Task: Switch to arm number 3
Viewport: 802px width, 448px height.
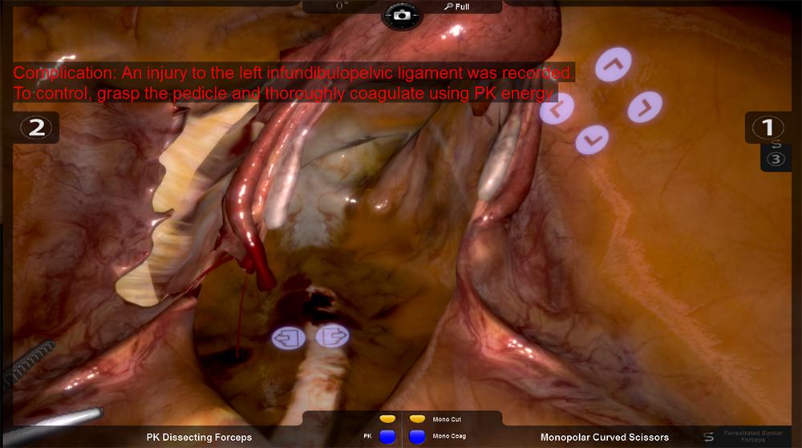Action: click(x=775, y=159)
